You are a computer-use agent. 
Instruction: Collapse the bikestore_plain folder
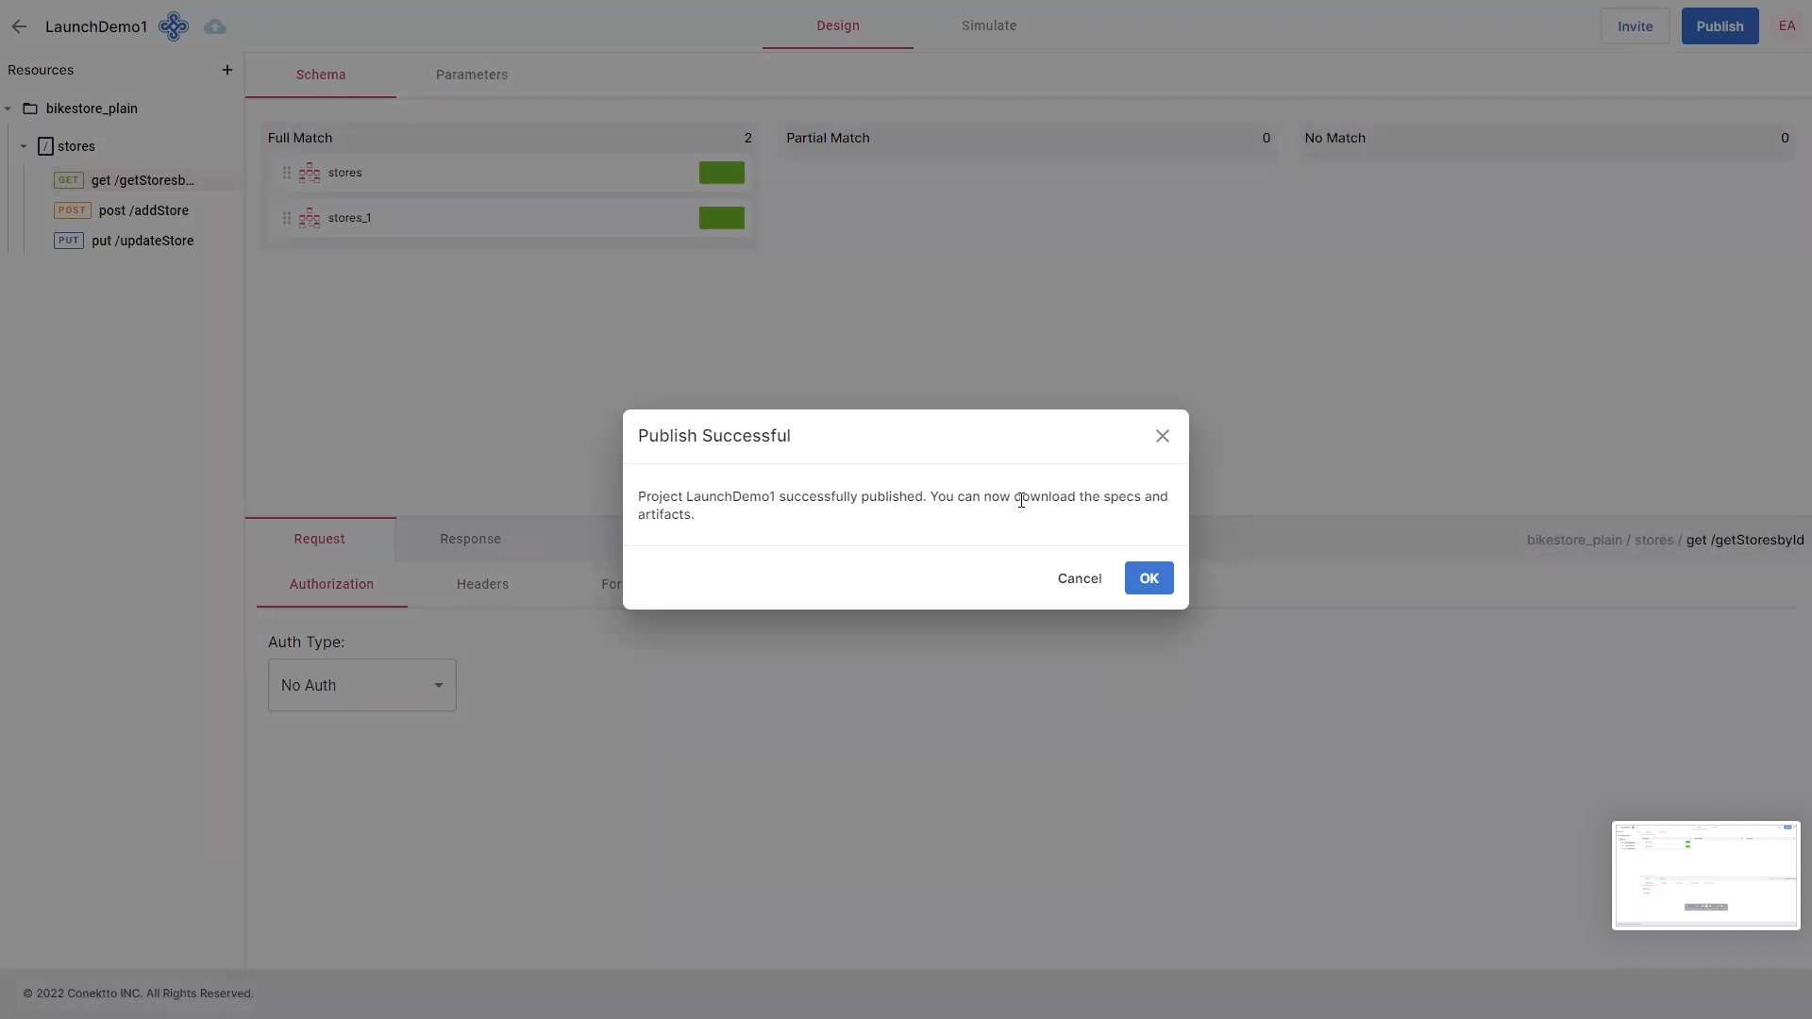point(8,109)
